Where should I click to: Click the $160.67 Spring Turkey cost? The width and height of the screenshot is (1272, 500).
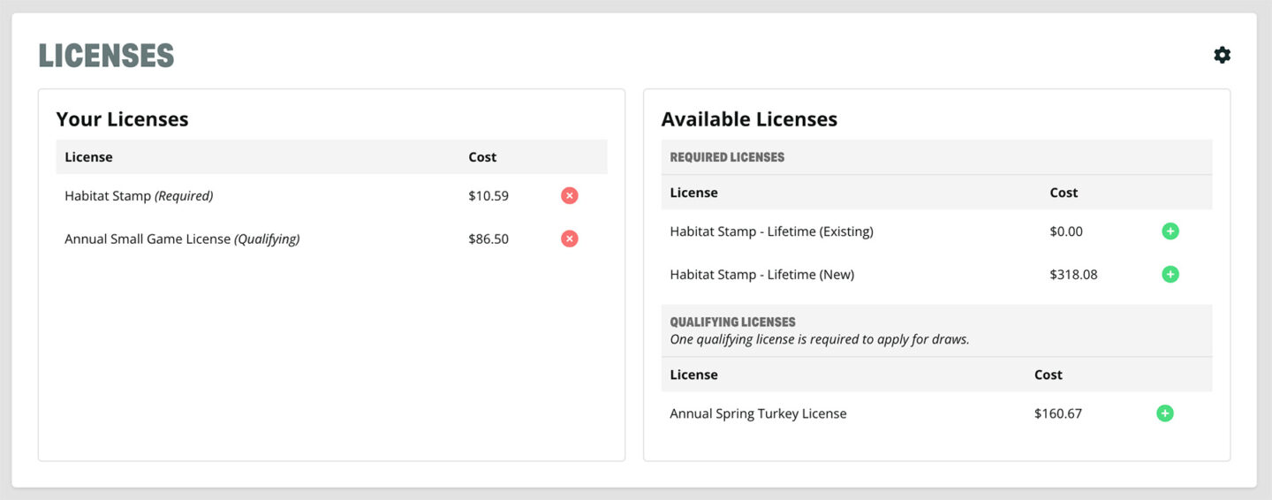coord(1058,413)
